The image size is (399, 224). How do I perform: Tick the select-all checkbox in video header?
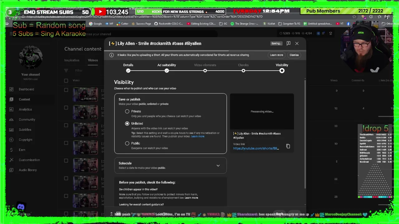[66, 81]
